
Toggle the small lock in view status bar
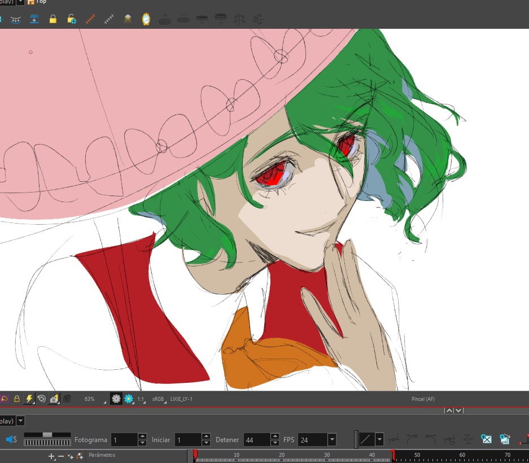click(x=17, y=399)
